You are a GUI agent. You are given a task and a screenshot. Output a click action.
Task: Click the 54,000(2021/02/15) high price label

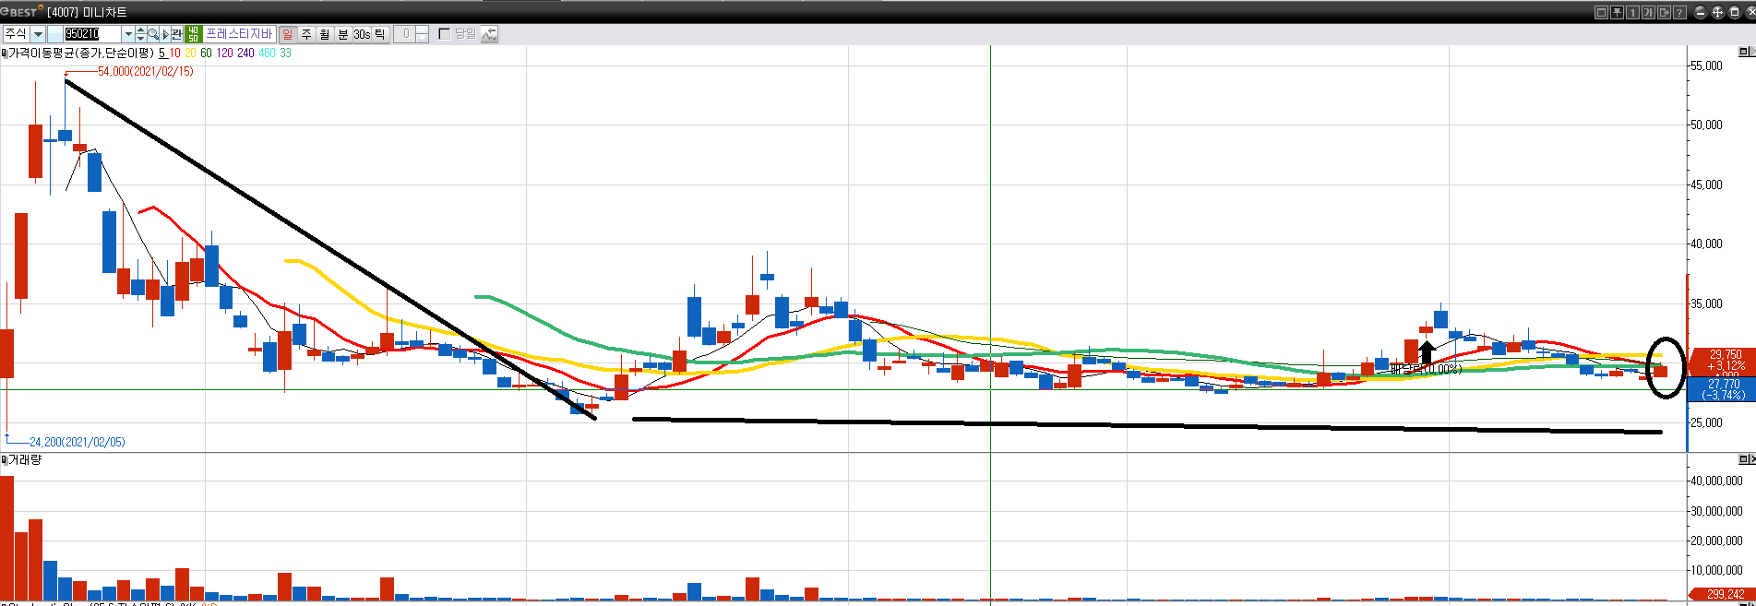[146, 71]
